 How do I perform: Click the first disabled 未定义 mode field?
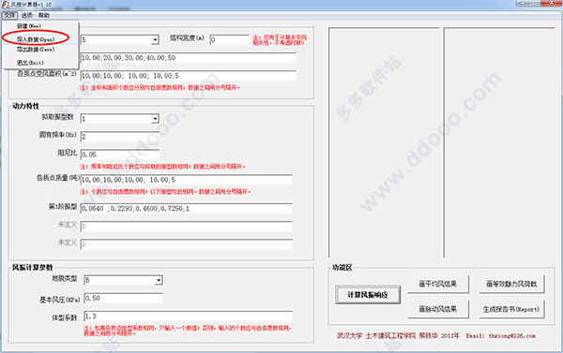coord(187,227)
